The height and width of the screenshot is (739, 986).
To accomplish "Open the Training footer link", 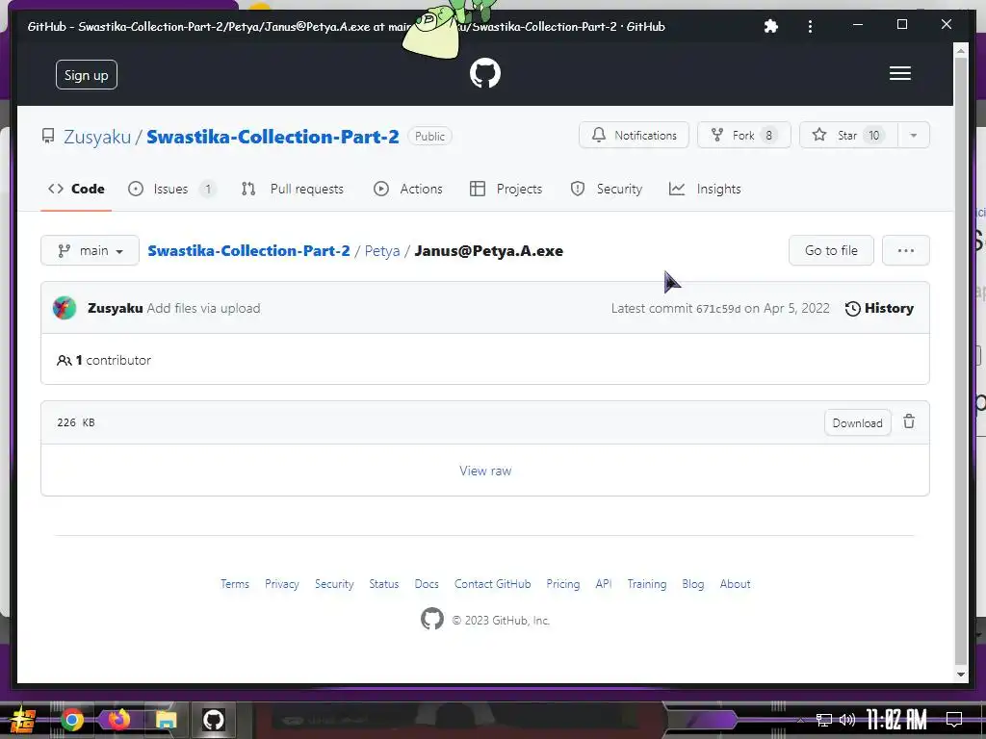I will click(x=646, y=584).
